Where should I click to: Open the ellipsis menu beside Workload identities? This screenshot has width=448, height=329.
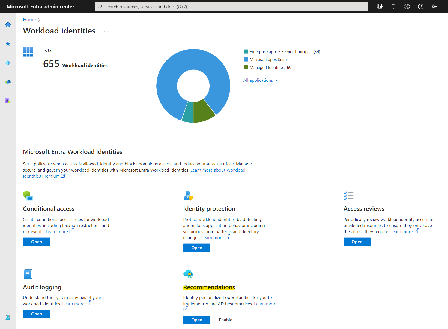pos(106,31)
